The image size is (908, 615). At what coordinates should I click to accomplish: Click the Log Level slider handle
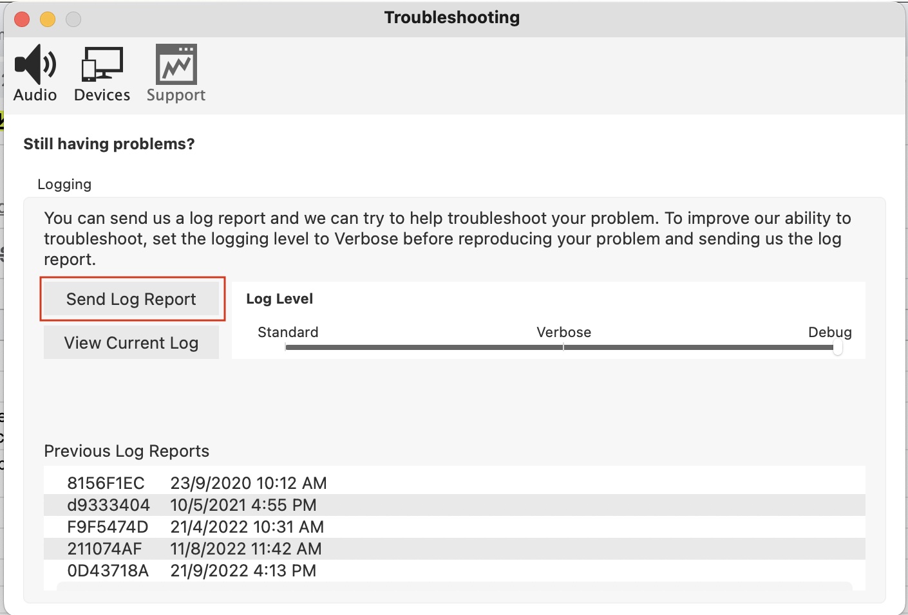coord(838,347)
